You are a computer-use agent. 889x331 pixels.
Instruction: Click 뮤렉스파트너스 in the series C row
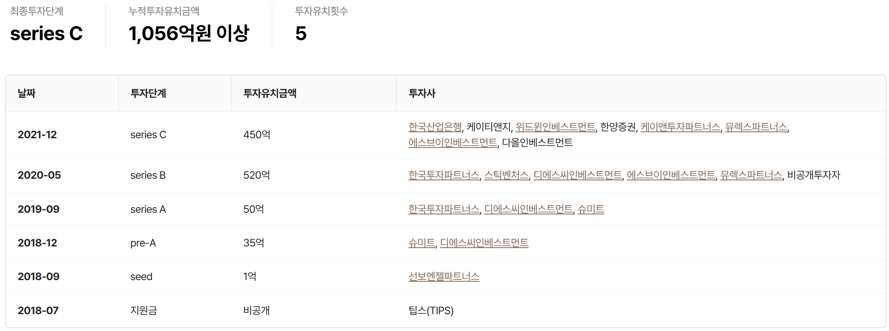[756, 127]
